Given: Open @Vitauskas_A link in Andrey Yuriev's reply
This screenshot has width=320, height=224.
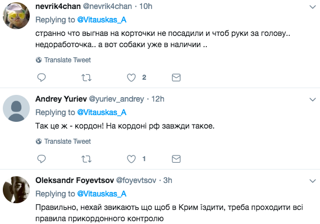Looking at the screenshot, I should (x=102, y=112).
